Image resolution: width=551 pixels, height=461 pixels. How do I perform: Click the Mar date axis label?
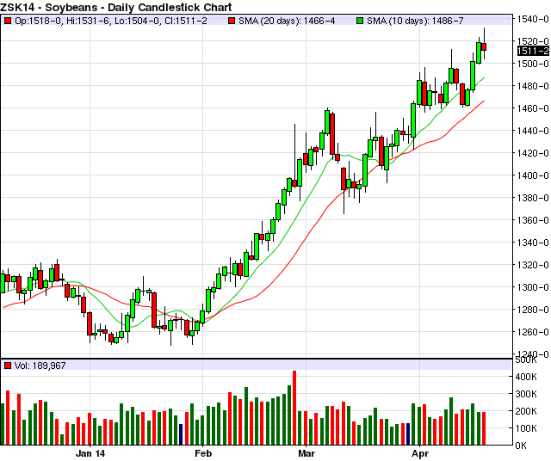point(306,453)
